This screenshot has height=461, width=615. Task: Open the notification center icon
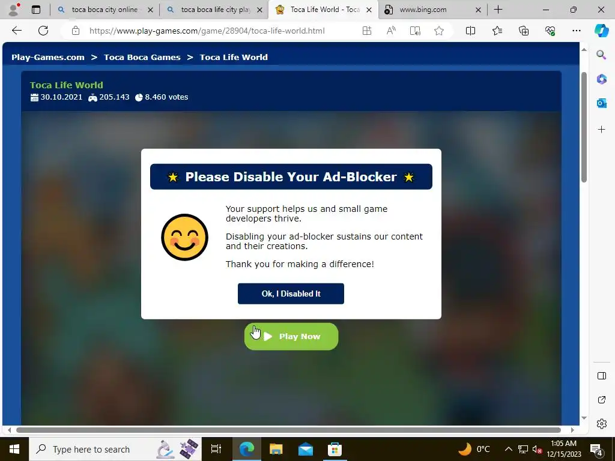coord(596,450)
